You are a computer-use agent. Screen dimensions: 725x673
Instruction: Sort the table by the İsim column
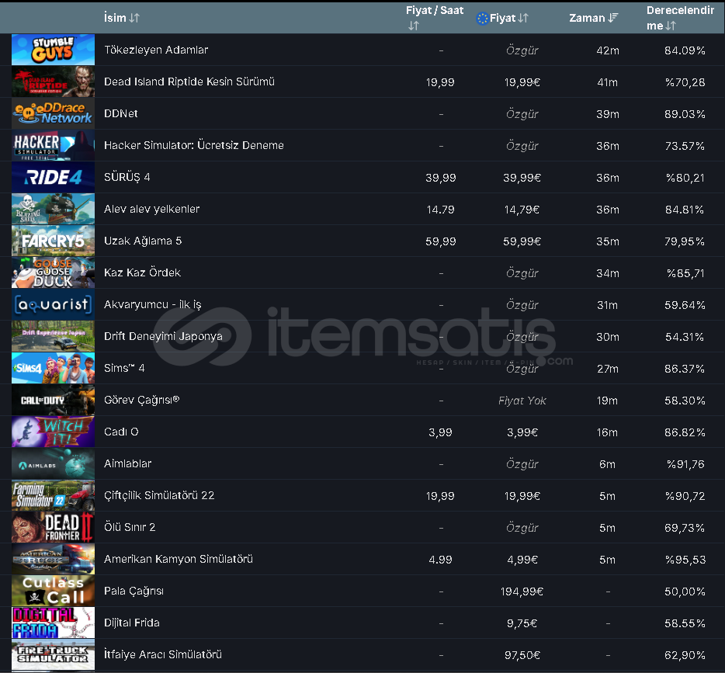click(122, 18)
